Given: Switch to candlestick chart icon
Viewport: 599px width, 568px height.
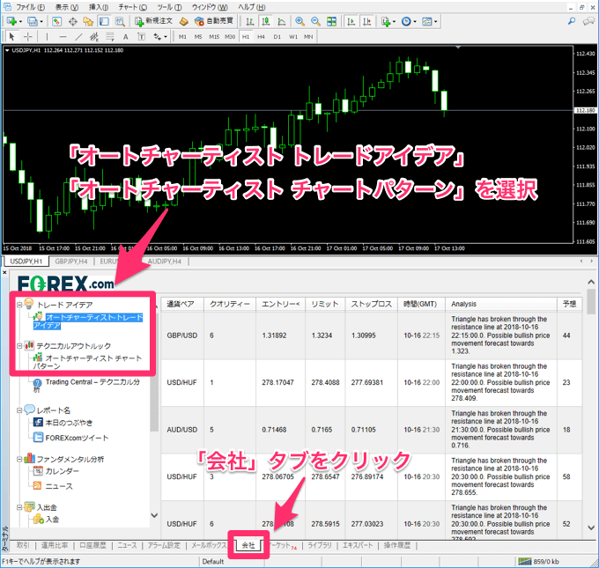Looking at the screenshot, I should [266, 21].
